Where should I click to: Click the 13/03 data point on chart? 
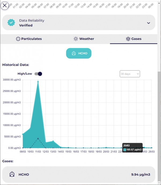pyautogui.click(x=53, y=141)
